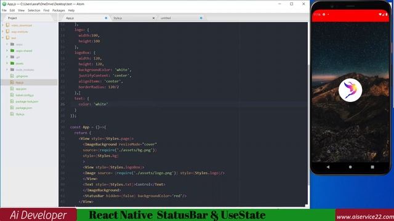Image resolution: width=394 pixels, height=221 pixels.
Task: Click the backgroundColor 'white' code line
Action: pos(105,70)
